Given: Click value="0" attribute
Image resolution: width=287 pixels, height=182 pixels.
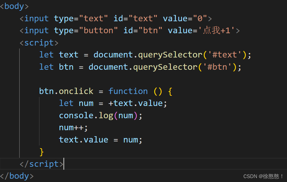Looking at the screenshot, I should click(x=185, y=19).
